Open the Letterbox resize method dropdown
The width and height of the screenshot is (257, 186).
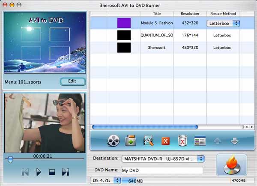click(223, 23)
